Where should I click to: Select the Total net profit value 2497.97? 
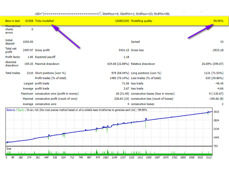click(27, 50)
